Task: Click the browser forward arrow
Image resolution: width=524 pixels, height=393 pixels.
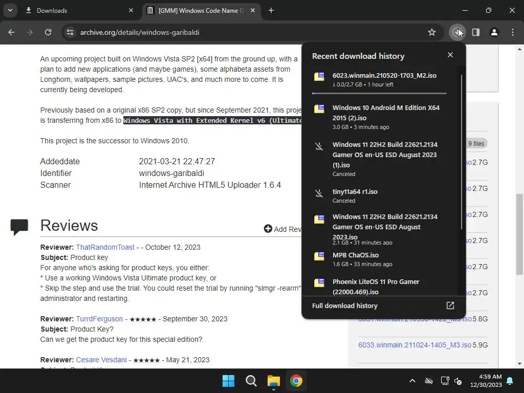Action: tap(30, 32)
